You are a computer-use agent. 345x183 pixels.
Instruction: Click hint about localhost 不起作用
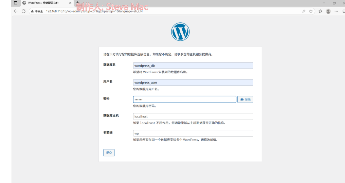pos(179,123)
